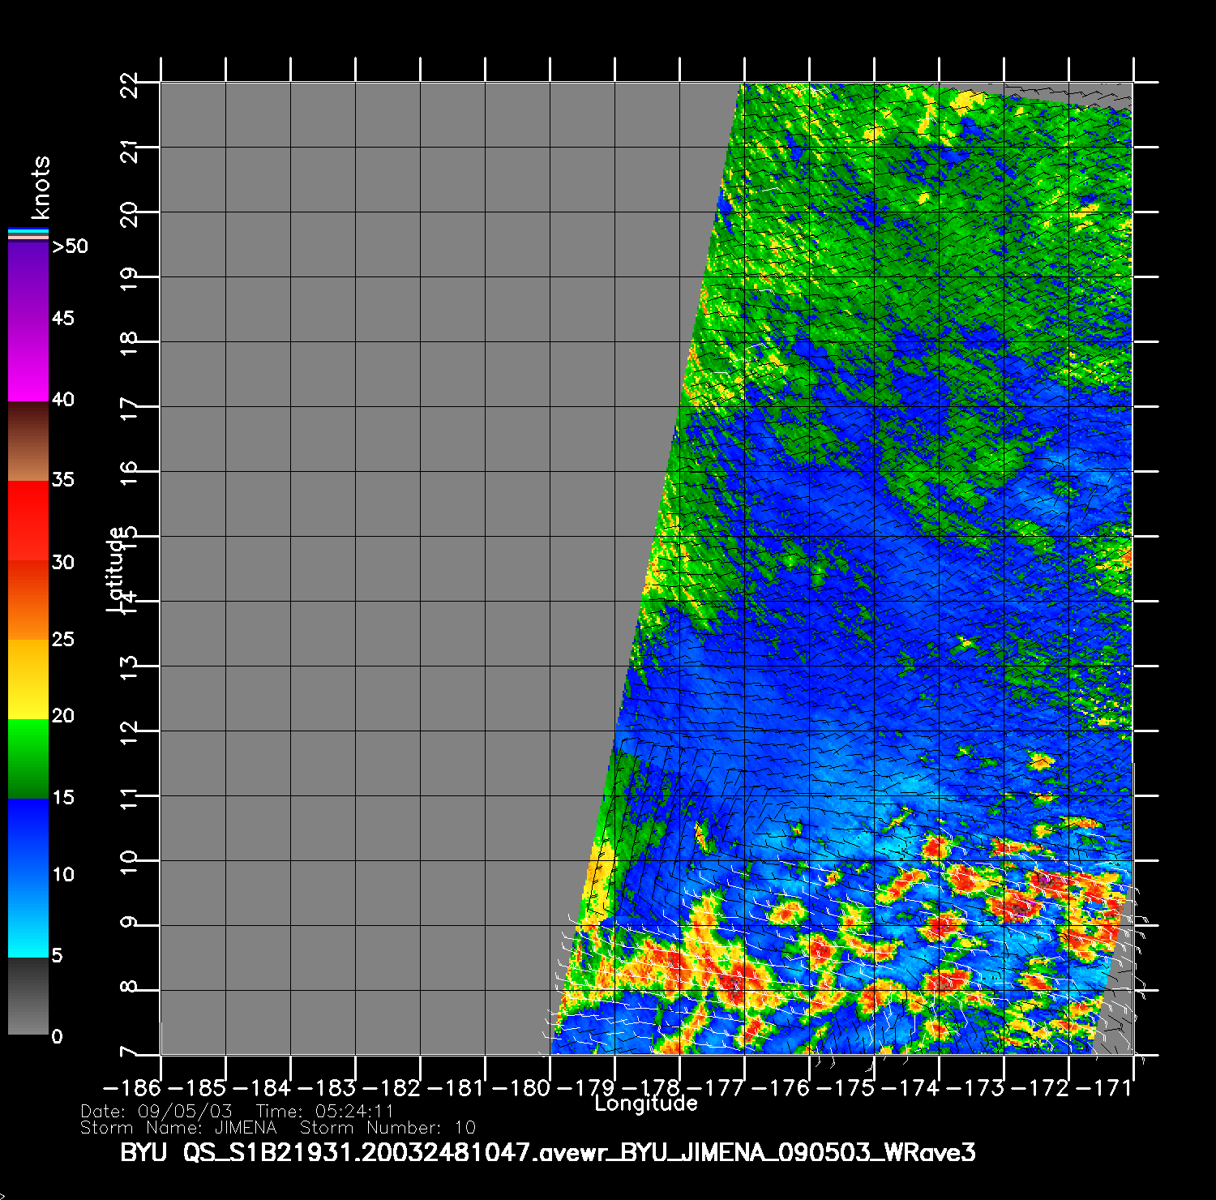The height and width of the screenshot is (1200, 1216).
Task: Select the "Longitude" axis title
Action: pyautogui.click(x=646, y=1104)
